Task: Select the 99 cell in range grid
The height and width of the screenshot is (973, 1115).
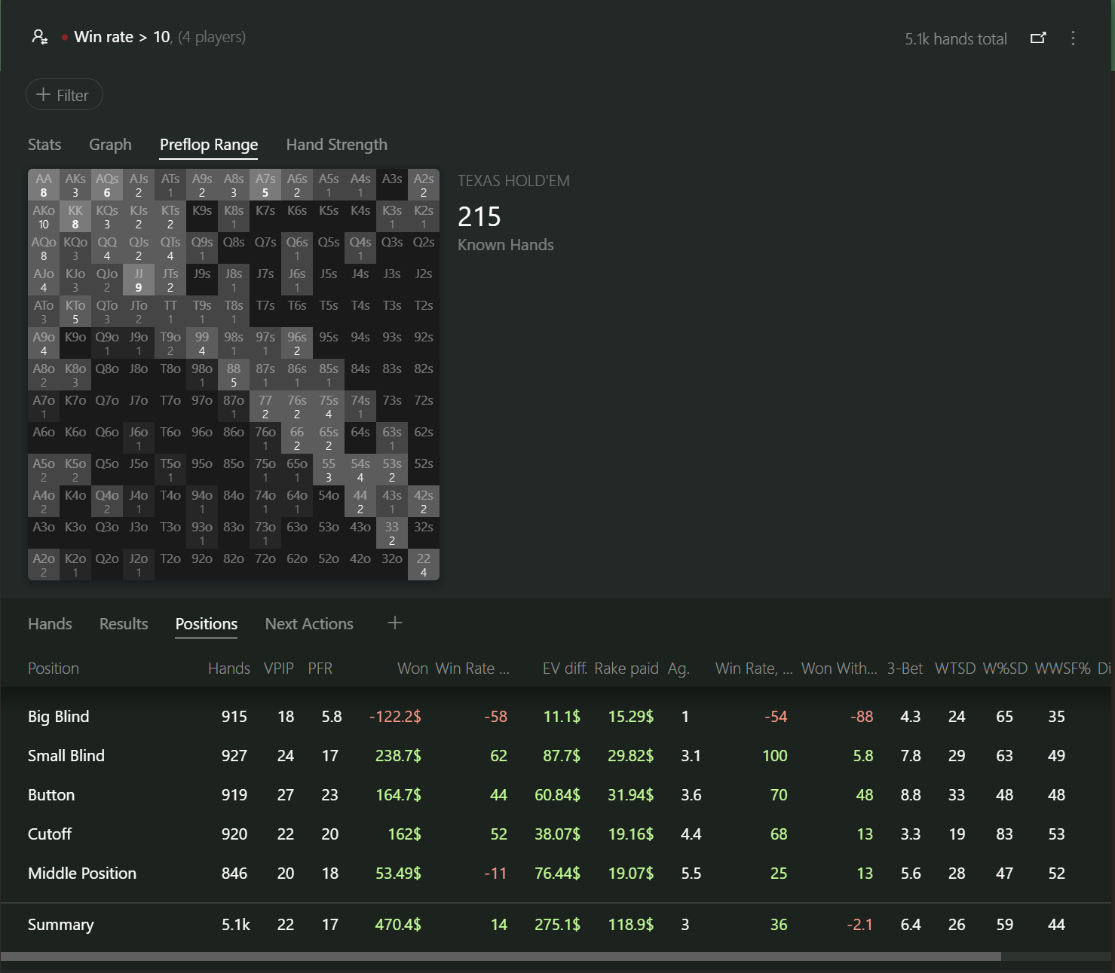Action: pyautogui.click(x=202, y=343)
